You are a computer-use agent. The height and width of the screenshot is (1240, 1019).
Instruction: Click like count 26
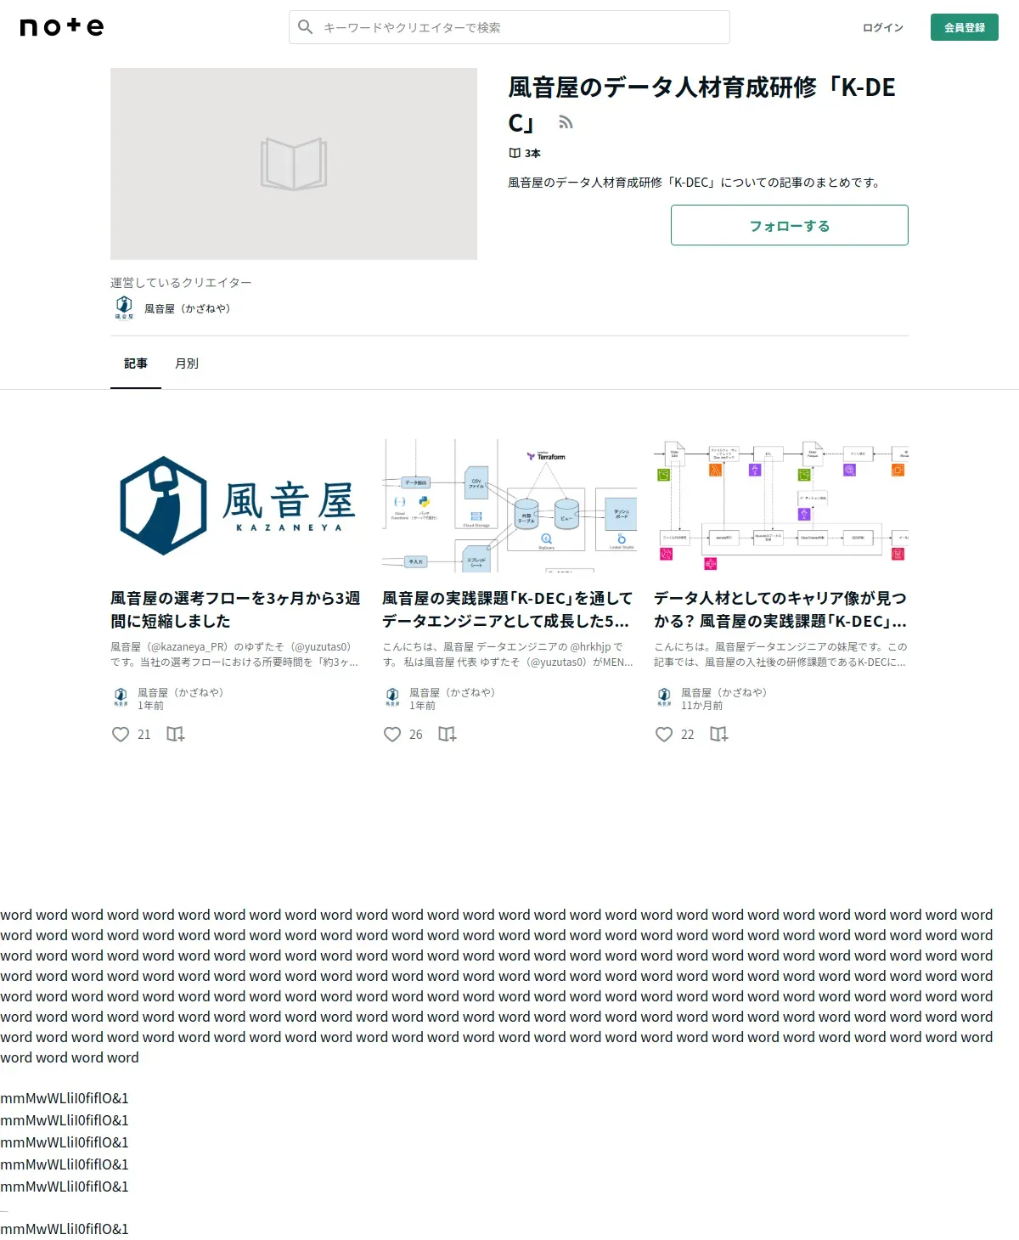click(416, 735)
